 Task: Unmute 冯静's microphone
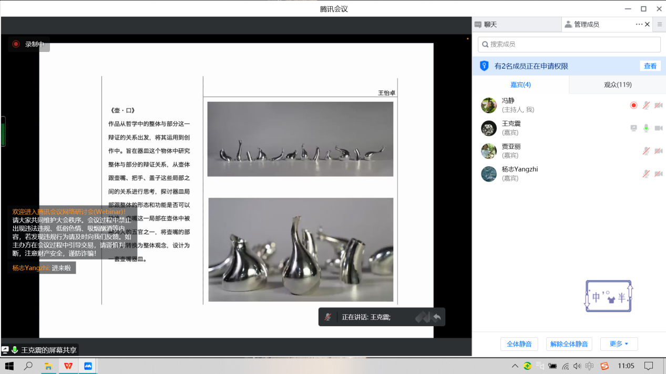click(x=646, y=105)
